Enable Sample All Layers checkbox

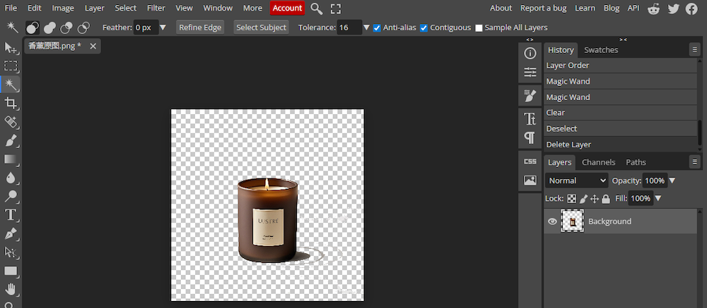click(479, 28)
